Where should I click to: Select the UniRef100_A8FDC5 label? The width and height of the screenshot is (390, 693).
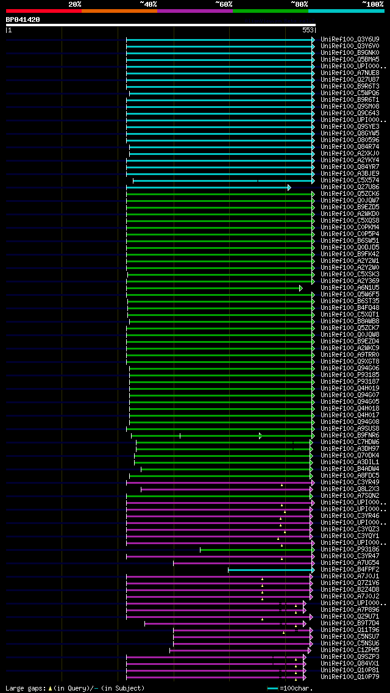[x=350, y=475]
